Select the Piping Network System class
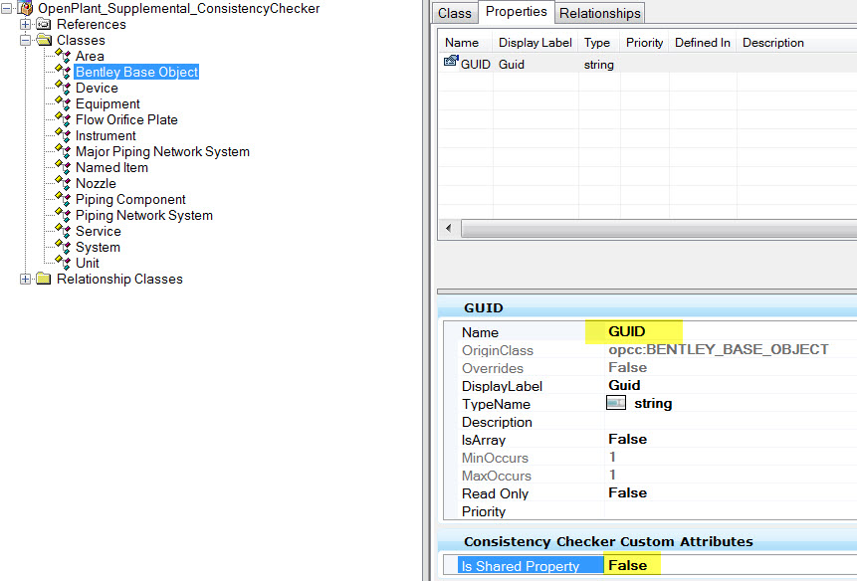The image size is (857, 581). [144, 215]
